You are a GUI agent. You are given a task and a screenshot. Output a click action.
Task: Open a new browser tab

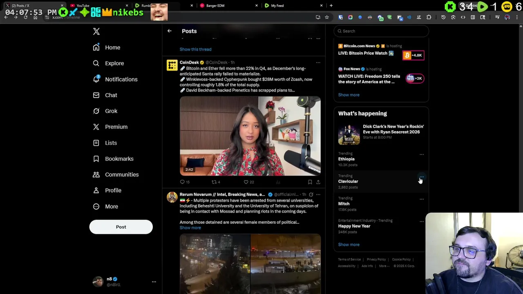(x=331, y=6)
